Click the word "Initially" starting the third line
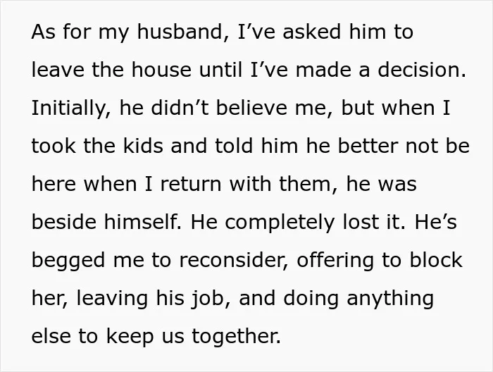This screenshot has width=493, height=372. [68, 108]
